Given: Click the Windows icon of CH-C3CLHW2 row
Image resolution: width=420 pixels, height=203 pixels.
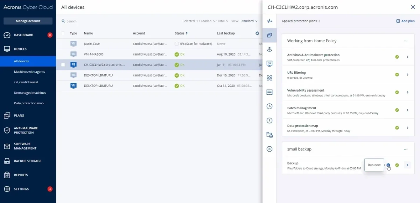Looking at the screenshot, I should (73, 65).
